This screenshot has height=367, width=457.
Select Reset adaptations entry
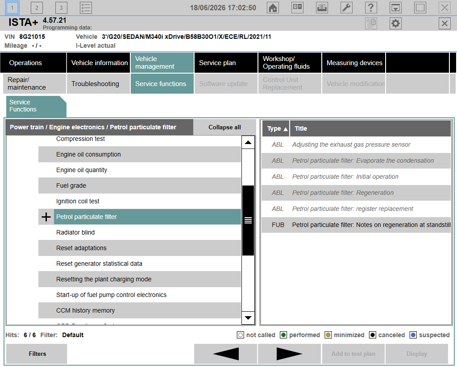click(140, 248)
